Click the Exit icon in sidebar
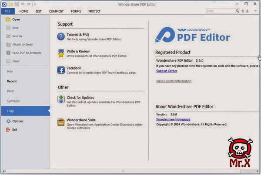This screenshot has height=175, width=261. (x=8, y=130)
